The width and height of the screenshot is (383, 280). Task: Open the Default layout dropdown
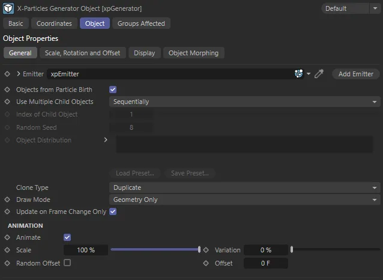[x=352, y=8]
